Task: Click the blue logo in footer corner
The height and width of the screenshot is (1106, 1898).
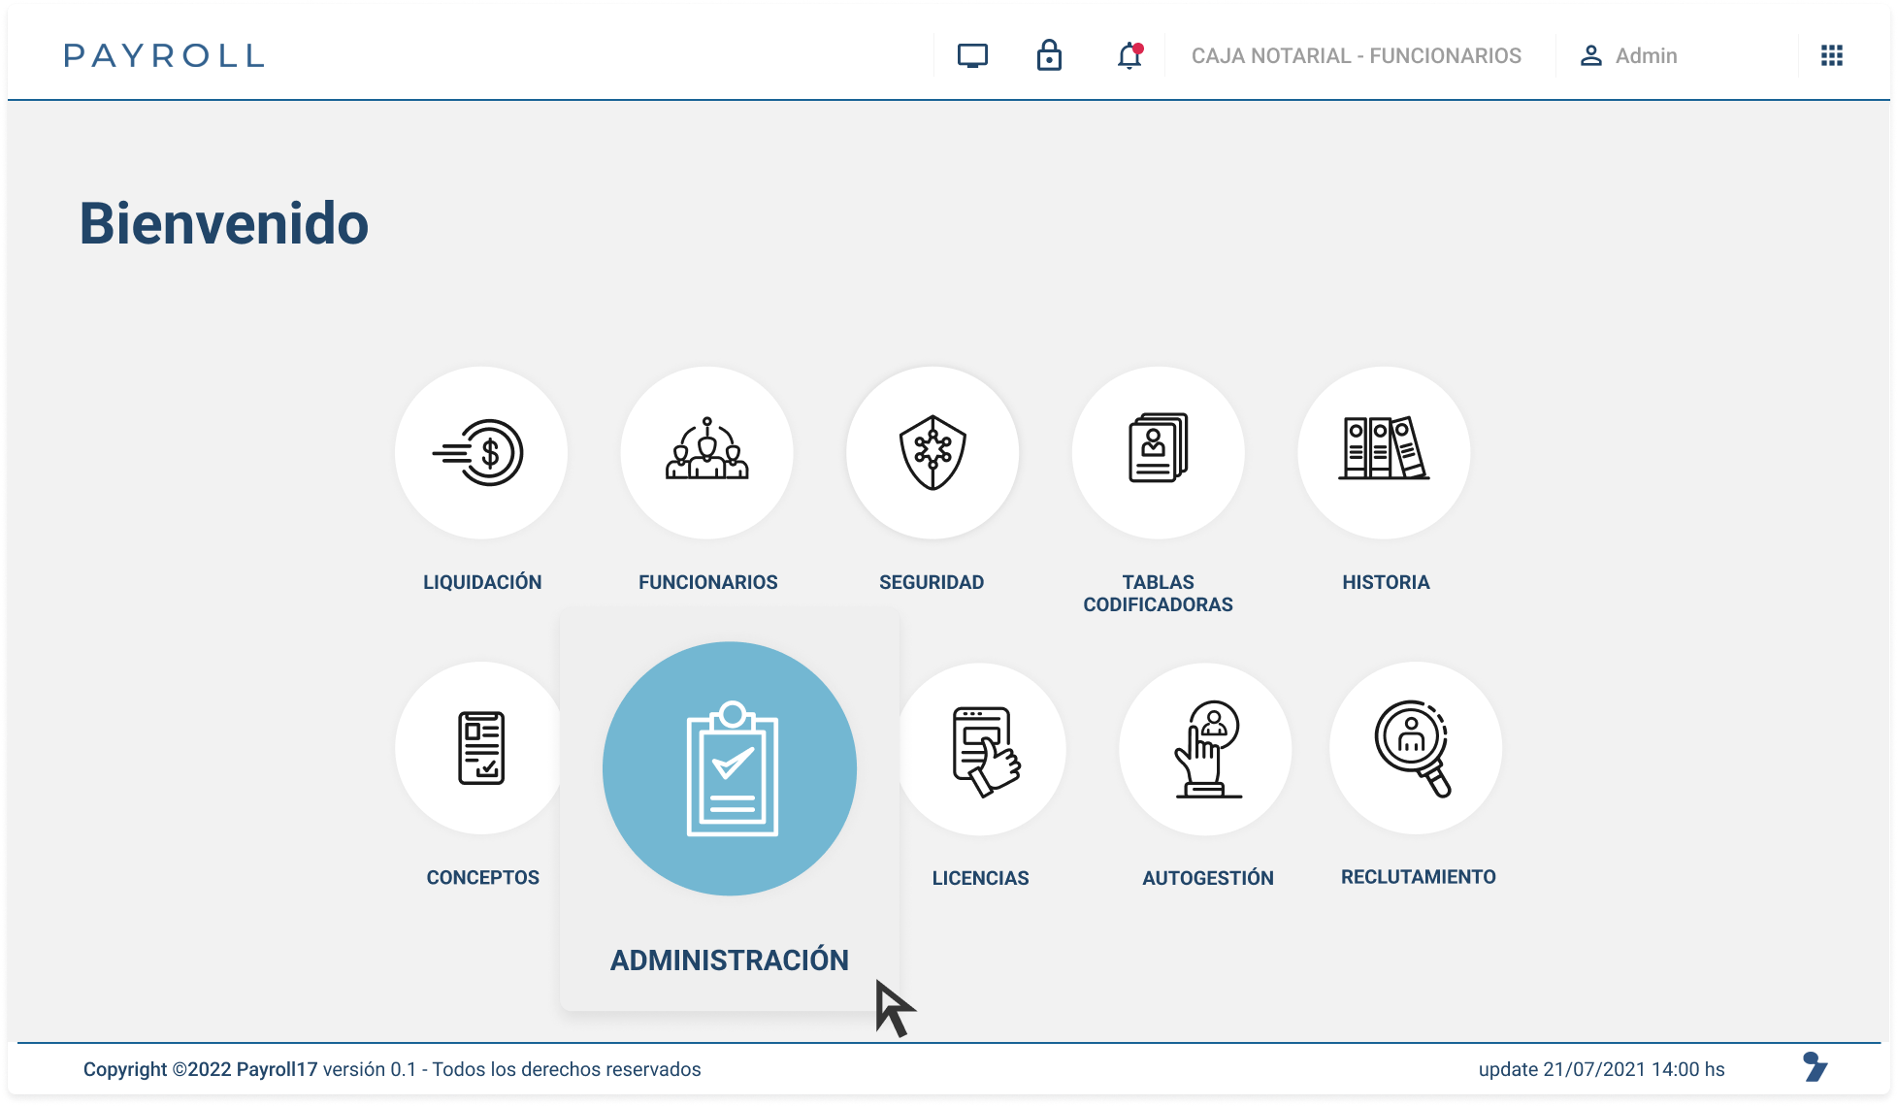Action: (1815, 1066)
